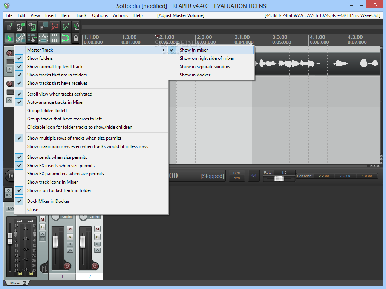Click the Save Project toolbar icon
386x289 pixels.
point(32,27)
